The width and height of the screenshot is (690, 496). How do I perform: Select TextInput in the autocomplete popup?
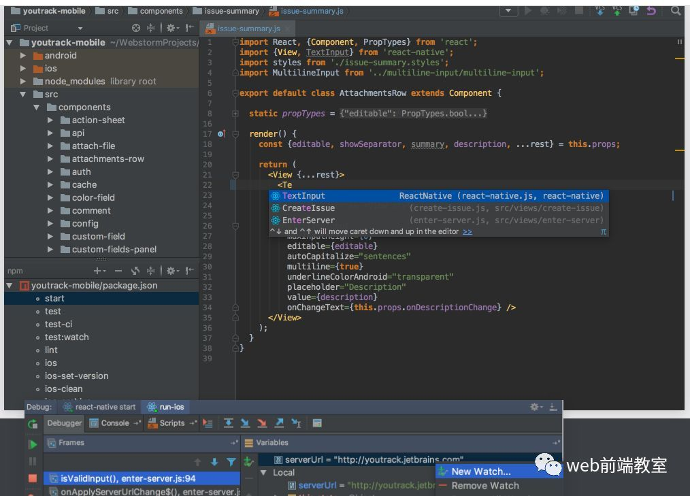(x=303, y=196)
